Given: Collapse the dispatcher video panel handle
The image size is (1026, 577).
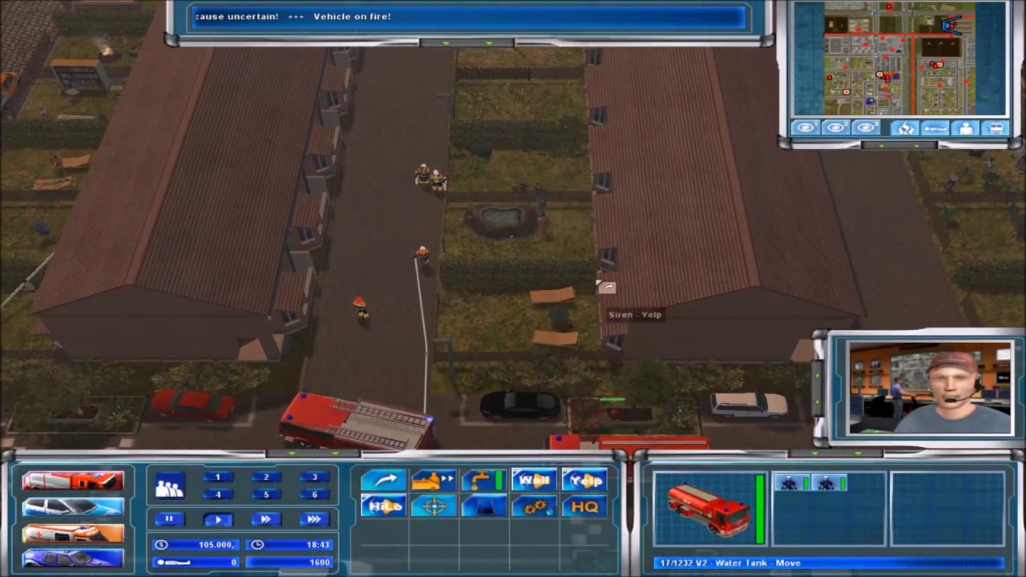Looking at the screenshot, I should pyautogui.click(x=818, y=387).
